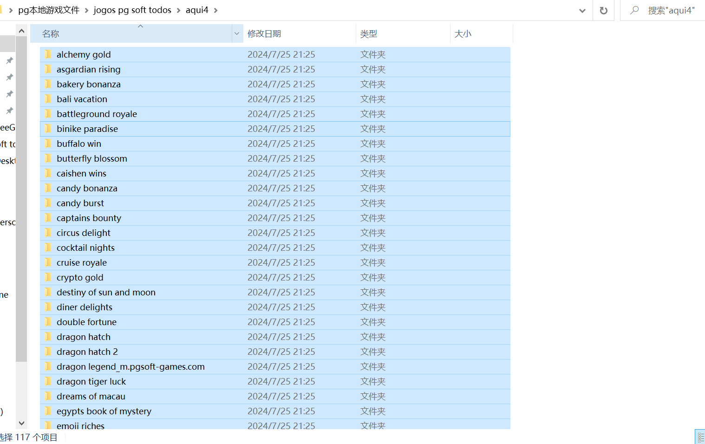Screen dimensions: 705x444
Task: Navigate to jogos pg soft todos breadcrumb
Action: point(132,10)
